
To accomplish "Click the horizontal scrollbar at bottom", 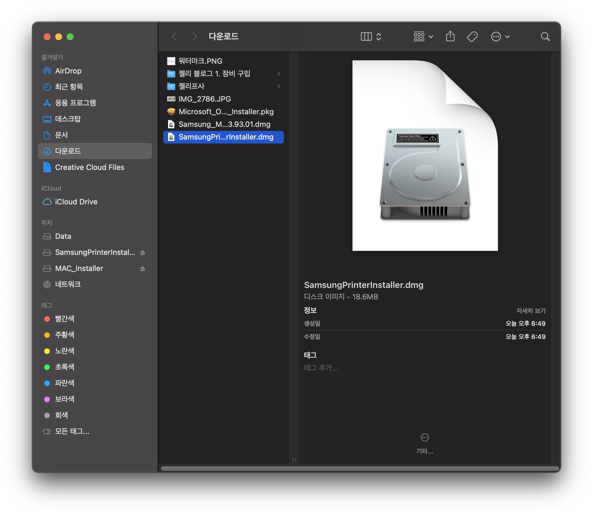I will pyautogui.click(x=359, y=468).
